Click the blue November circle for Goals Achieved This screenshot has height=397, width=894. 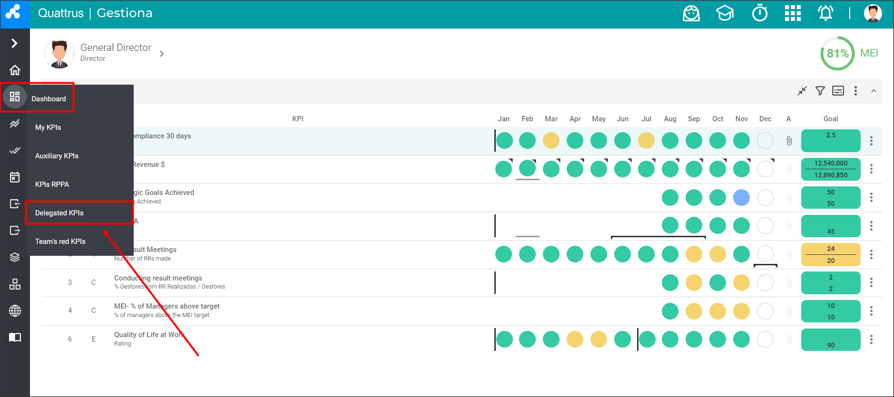pyautogui.click(x=741, y=197)
